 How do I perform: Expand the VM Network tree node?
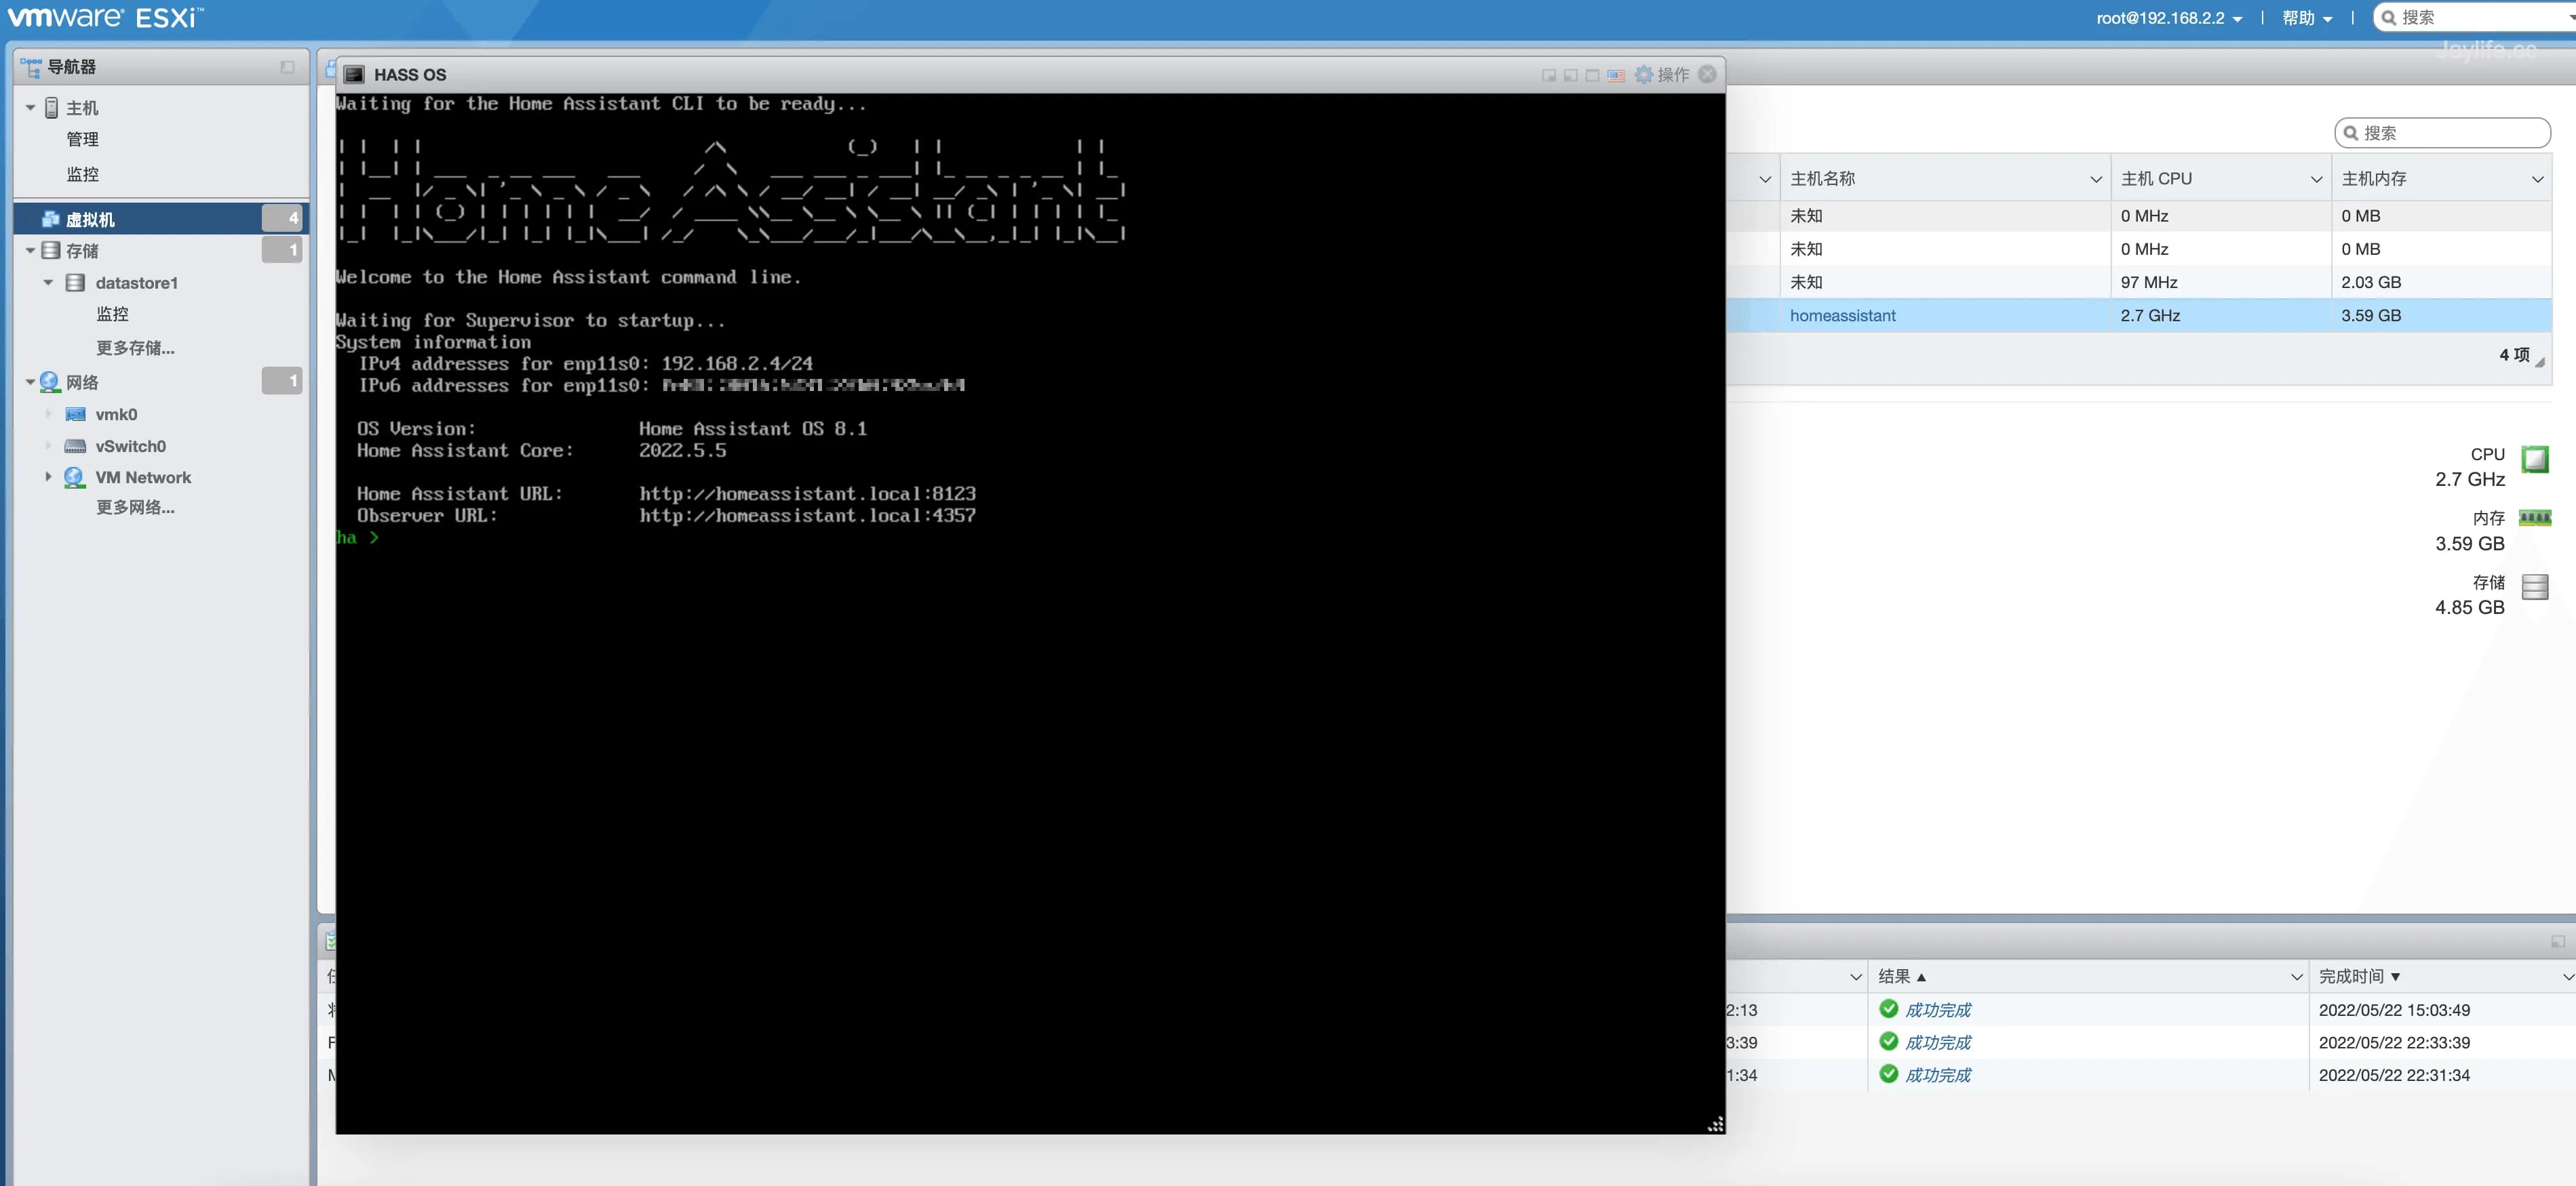(48, 478)
